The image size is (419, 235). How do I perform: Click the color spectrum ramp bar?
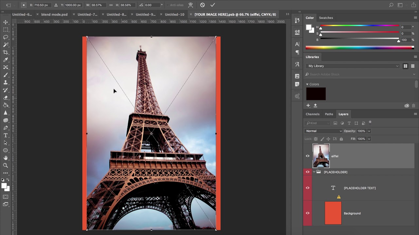tap(360, 48)
